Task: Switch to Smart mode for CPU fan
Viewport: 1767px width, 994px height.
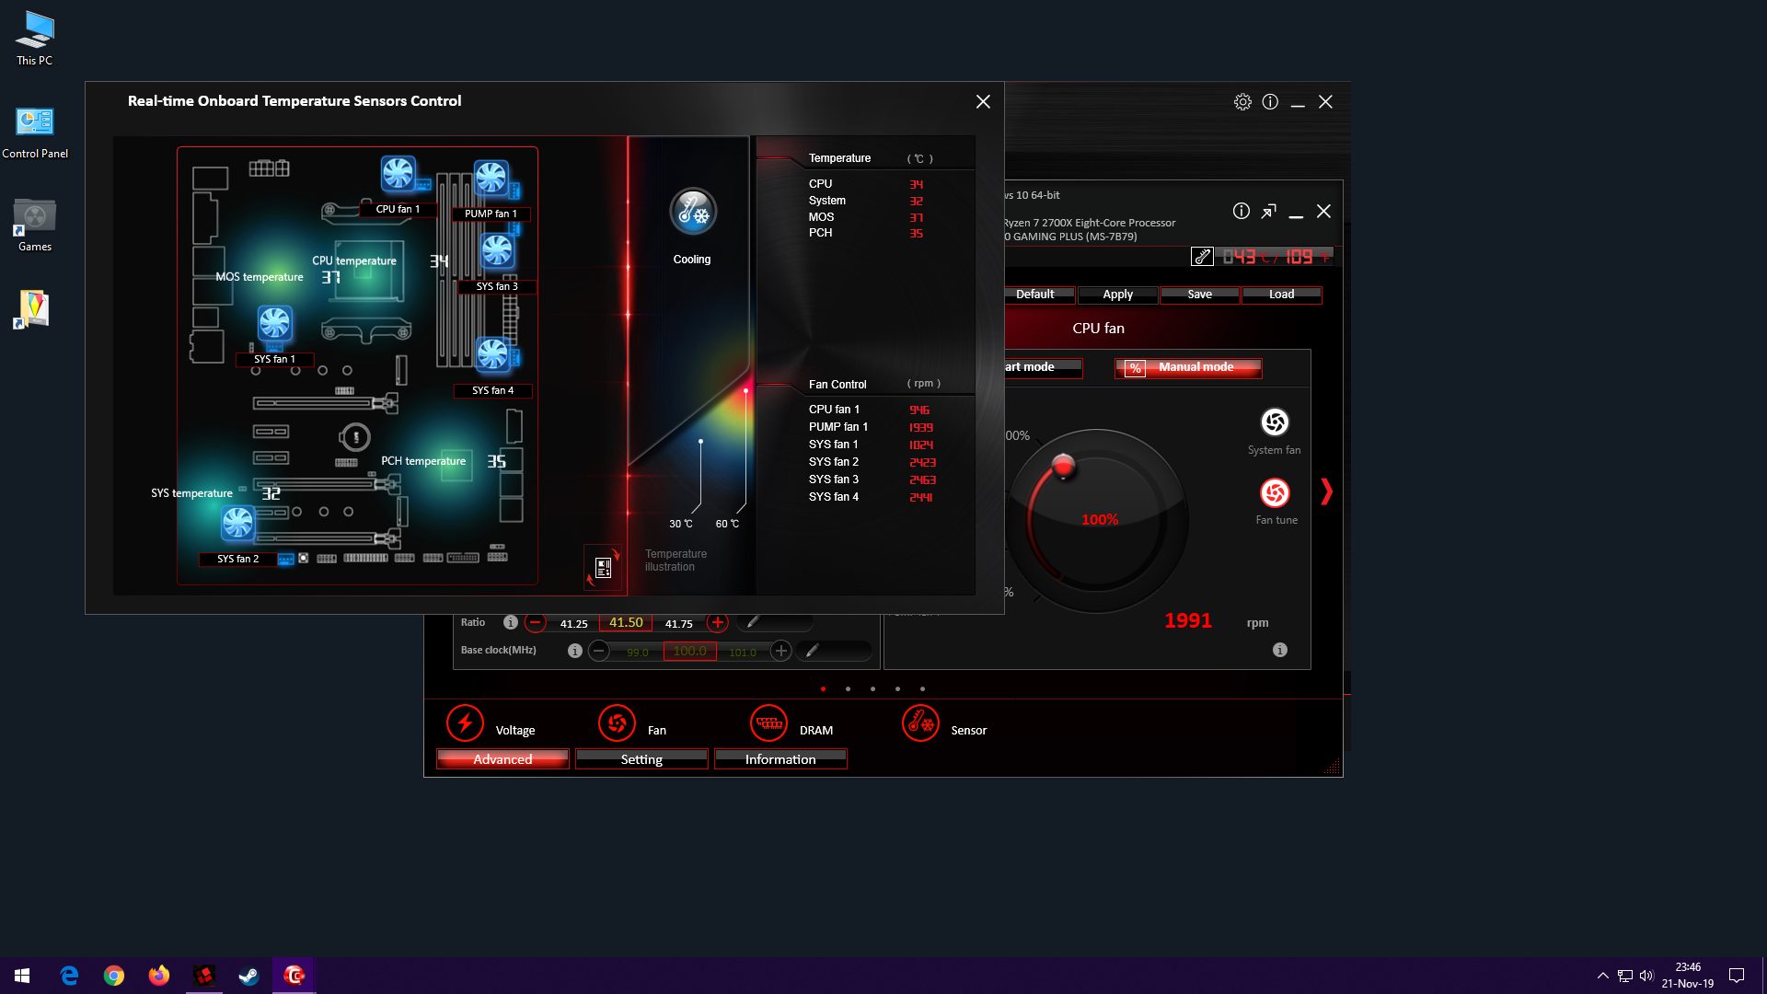Action: tap(1044, 368)
